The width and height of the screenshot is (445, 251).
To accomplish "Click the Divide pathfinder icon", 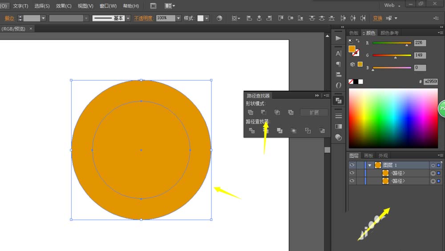I will pyautogui.click(x=252, y=131).
